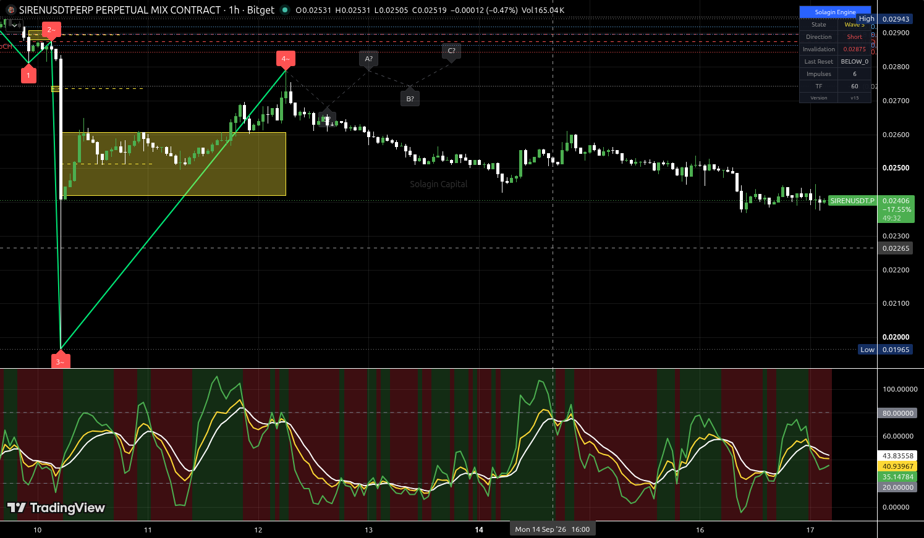Click the 0.02500 price scale label
The image size is (924, 538).
pos(896,168)
